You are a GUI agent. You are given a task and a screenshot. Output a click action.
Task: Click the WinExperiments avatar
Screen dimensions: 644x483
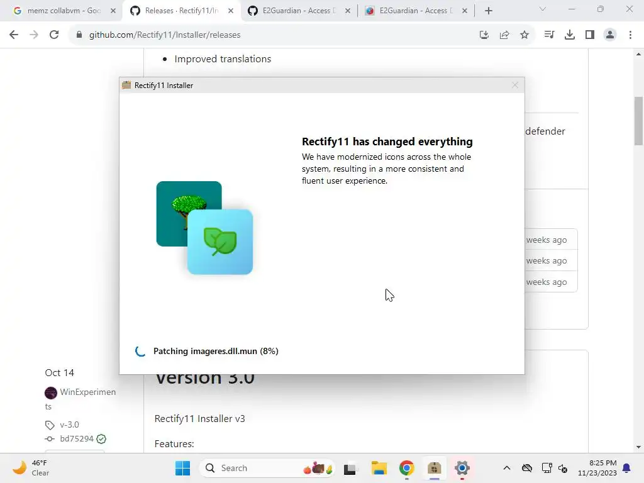(x=51, y=392)
